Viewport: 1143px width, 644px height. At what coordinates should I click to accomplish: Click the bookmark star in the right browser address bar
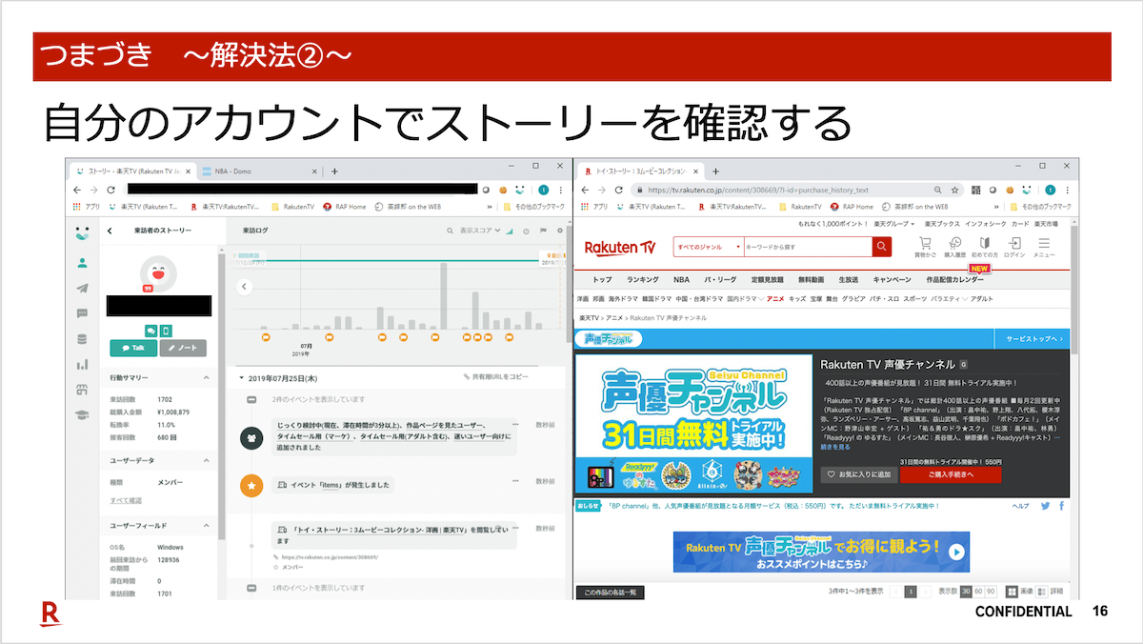[955, 191]
